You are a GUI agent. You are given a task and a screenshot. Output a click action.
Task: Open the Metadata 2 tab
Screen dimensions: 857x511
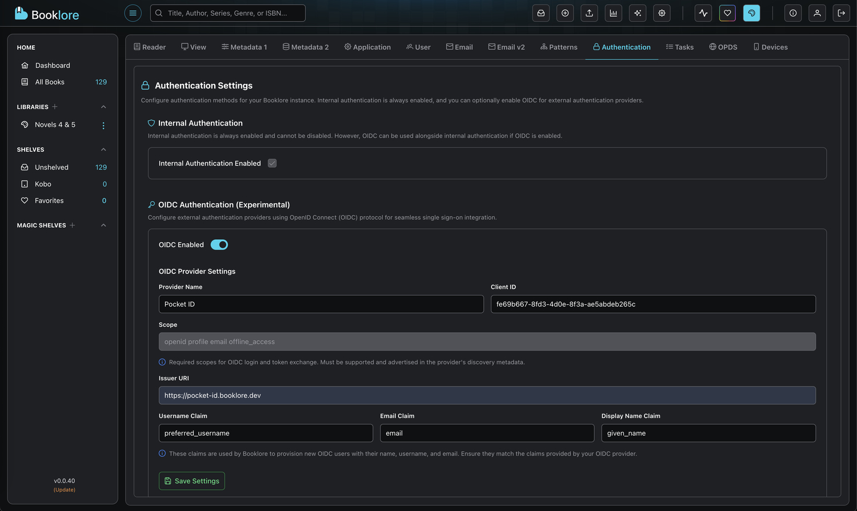pyautogui.click(x=306, y=47)
